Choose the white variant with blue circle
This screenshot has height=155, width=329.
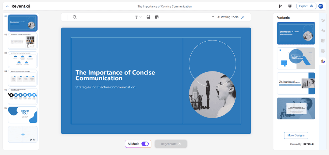[296, 58]
